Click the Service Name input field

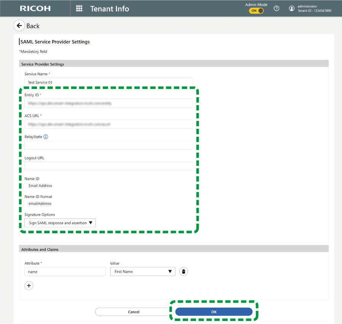109,82
